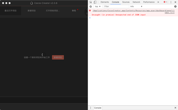Open the dashboard/panel/index.js:1 source link
Image resolution: width=178 pixels, height=110 pixels.
click(134, 12)
